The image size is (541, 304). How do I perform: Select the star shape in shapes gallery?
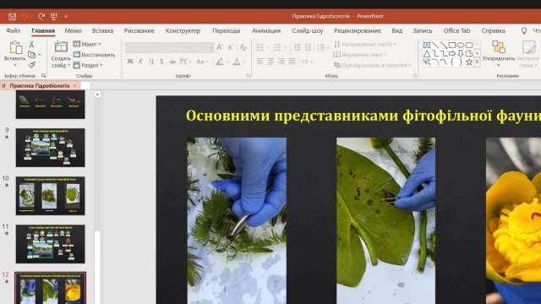tap(469, 62)
